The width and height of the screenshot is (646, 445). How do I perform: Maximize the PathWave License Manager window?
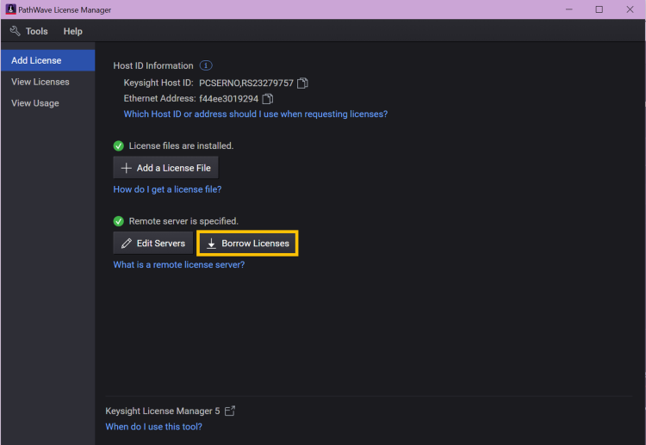(x=599, y=9)
